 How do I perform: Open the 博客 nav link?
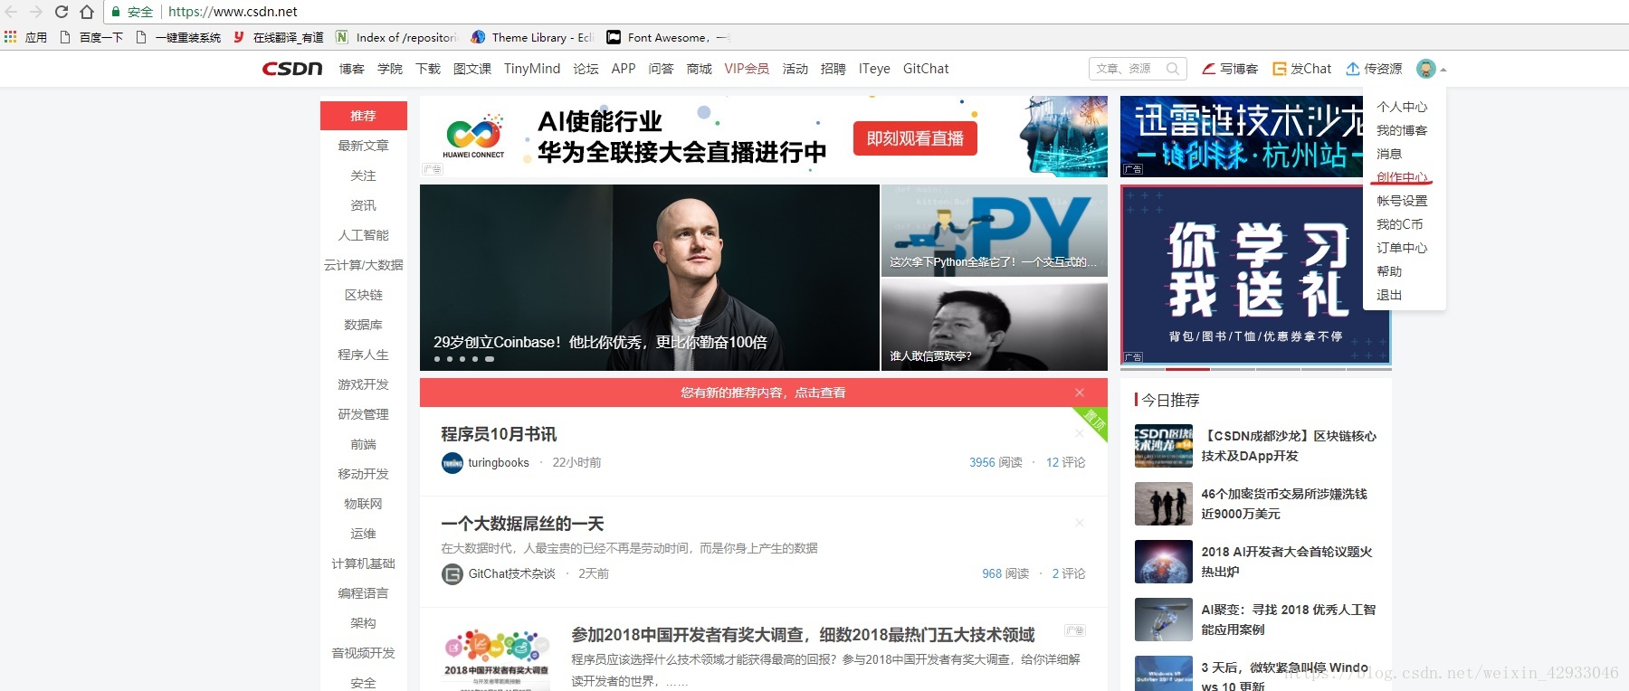(352, 69)
